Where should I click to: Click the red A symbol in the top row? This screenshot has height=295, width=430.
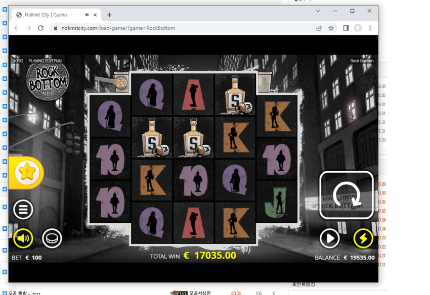coord(193,94)
